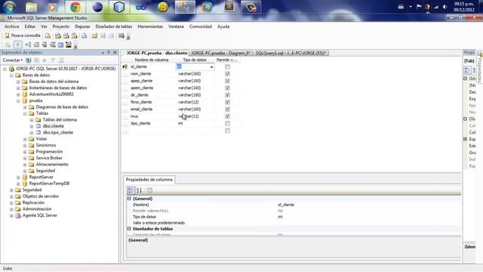
Task: Open media player taskbar icon
Action: [53, 7]
